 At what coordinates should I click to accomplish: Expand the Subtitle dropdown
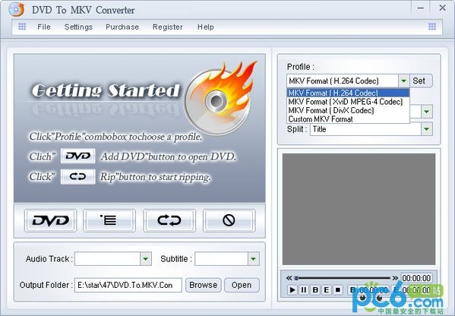(253, 258)
